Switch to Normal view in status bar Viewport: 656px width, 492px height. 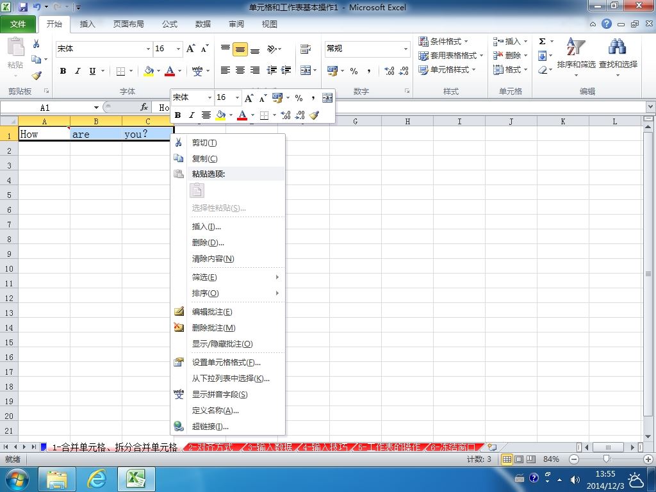507,459
